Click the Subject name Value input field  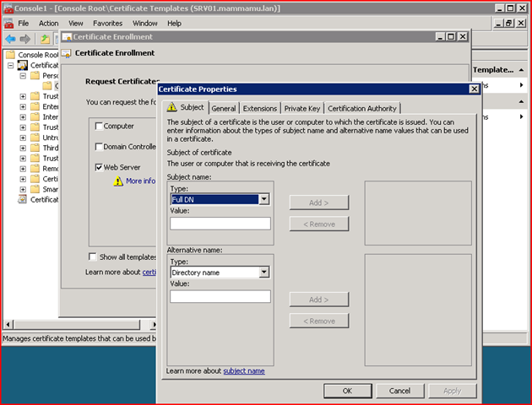click(x=220, y=224)
